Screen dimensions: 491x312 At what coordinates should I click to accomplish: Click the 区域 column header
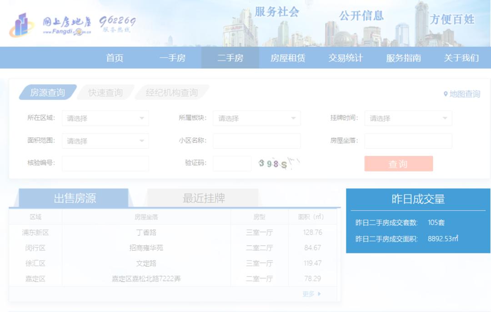pos(35,217)
